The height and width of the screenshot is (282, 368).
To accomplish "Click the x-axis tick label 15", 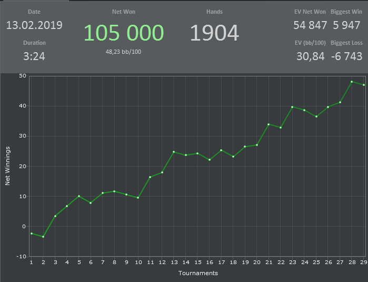I will click(197, 262).
